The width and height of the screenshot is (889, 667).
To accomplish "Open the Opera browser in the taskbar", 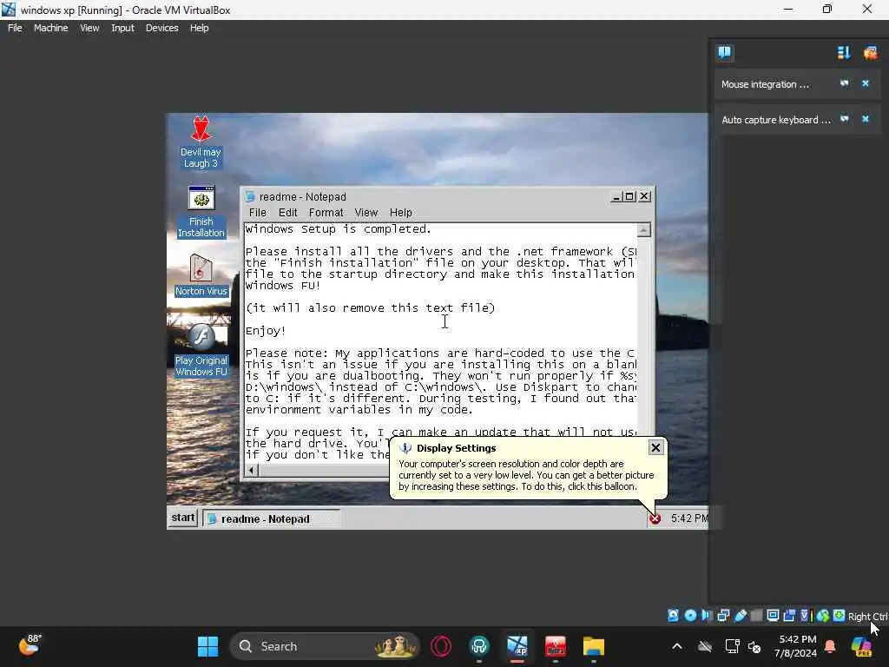I will (x=441, y=646).
